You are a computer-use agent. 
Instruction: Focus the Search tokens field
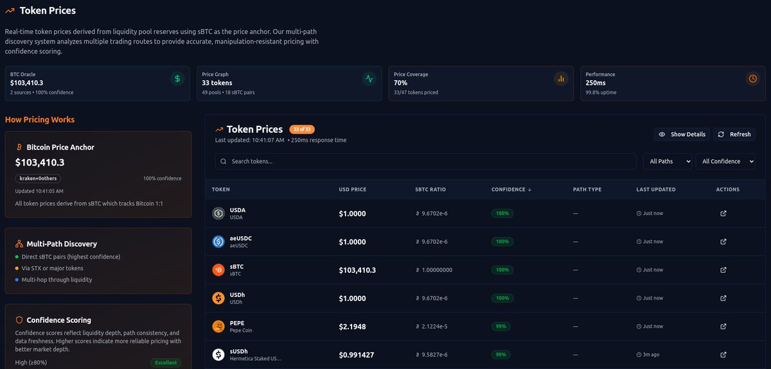(426, 161)
